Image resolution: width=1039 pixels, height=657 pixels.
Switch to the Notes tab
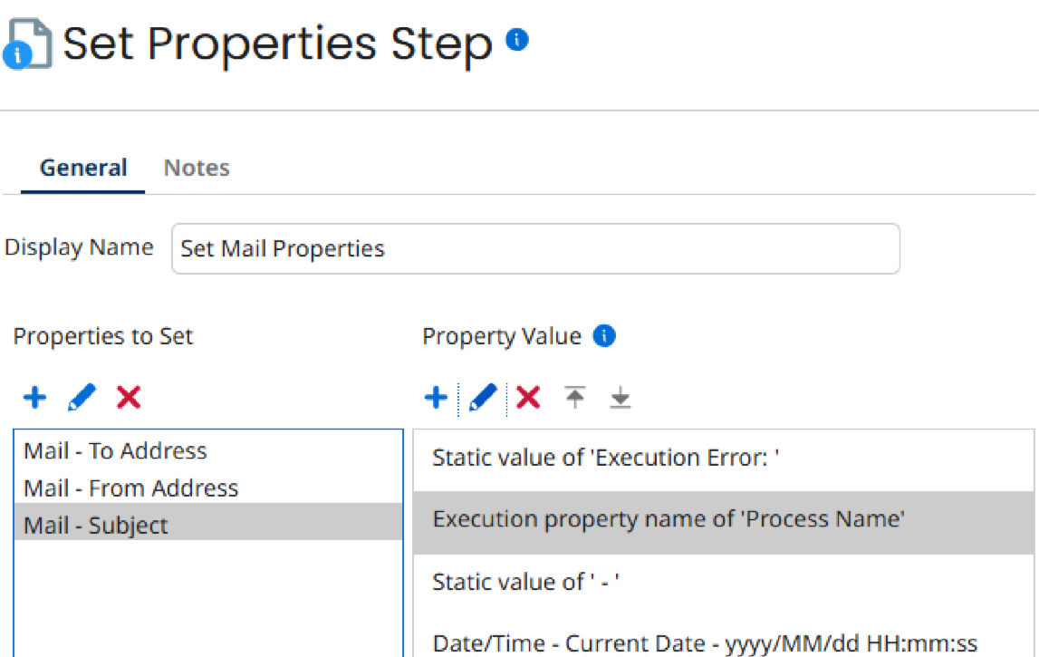pyautogui.click(x=196, y=168)
